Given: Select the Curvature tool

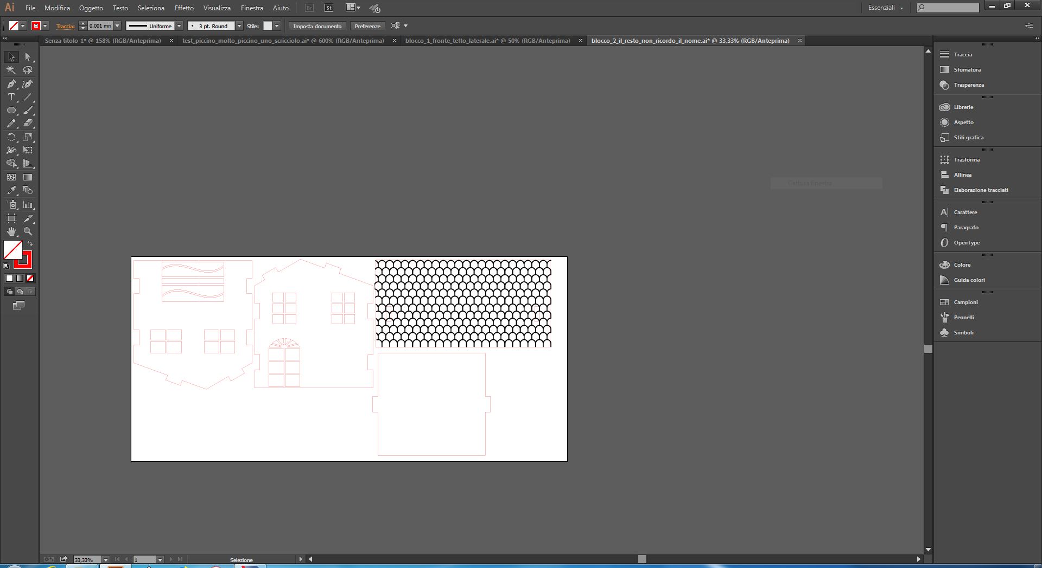Looking at the screenshot, I should pos(28,84).
